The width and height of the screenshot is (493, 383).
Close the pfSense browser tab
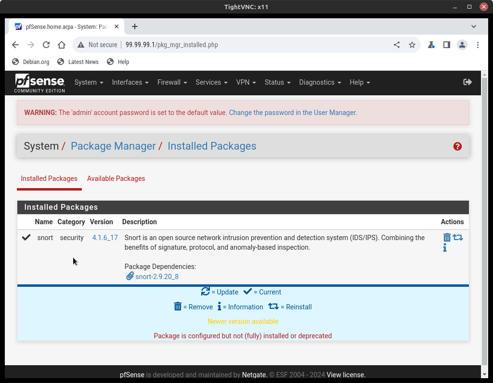117,27
